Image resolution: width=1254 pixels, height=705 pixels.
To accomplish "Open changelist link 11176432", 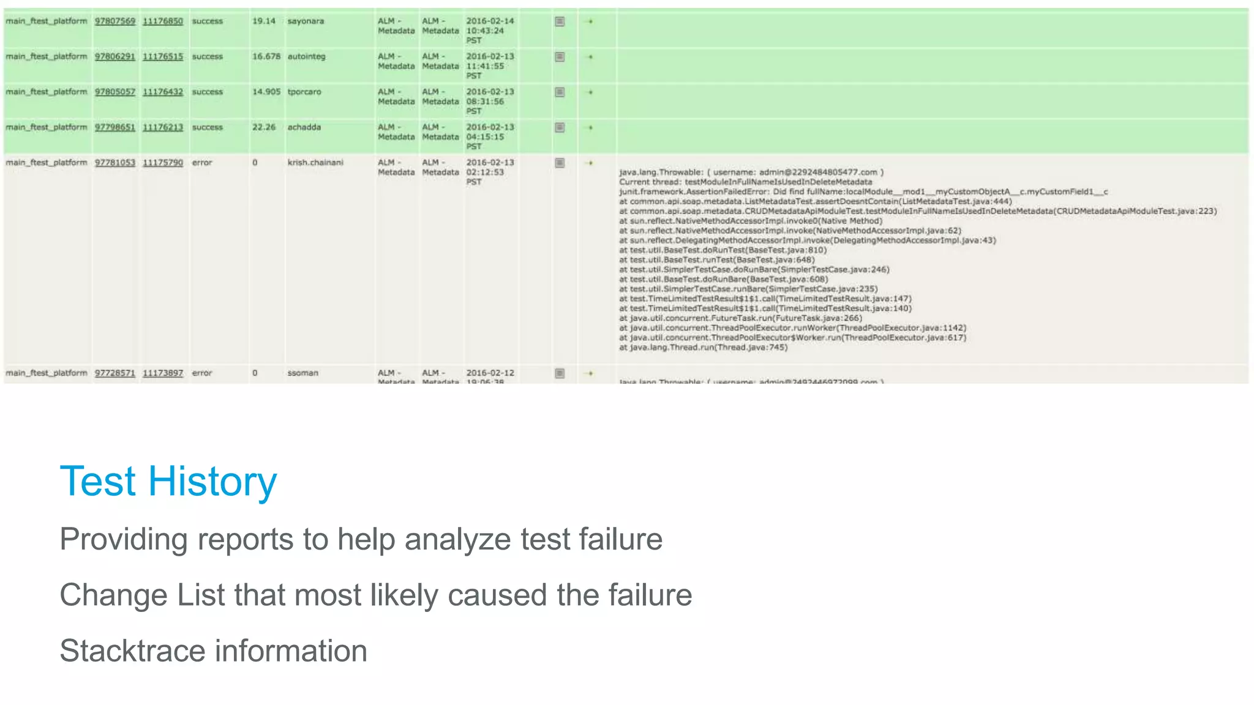I will tap(163, 92).
